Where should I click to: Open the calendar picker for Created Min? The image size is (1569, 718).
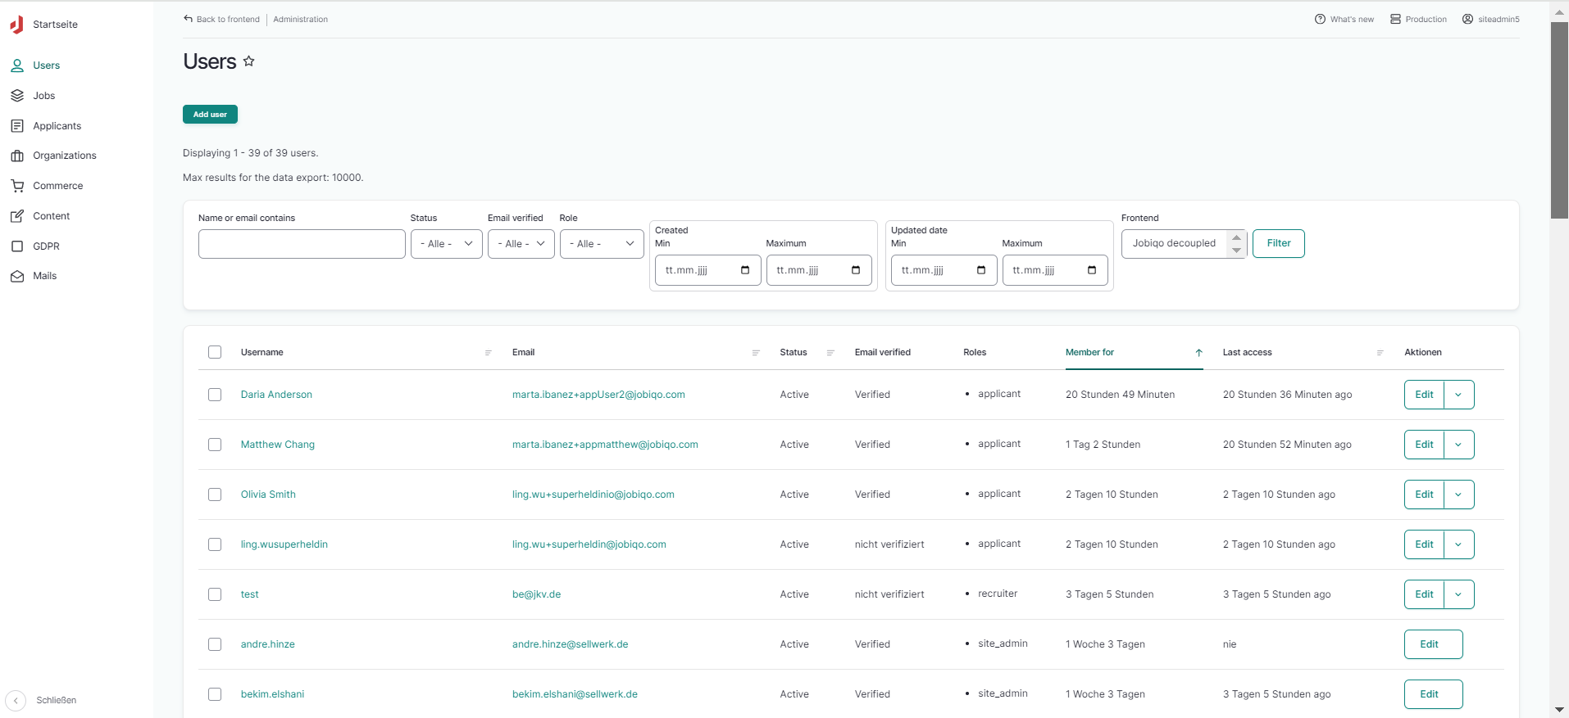[744, 270]
